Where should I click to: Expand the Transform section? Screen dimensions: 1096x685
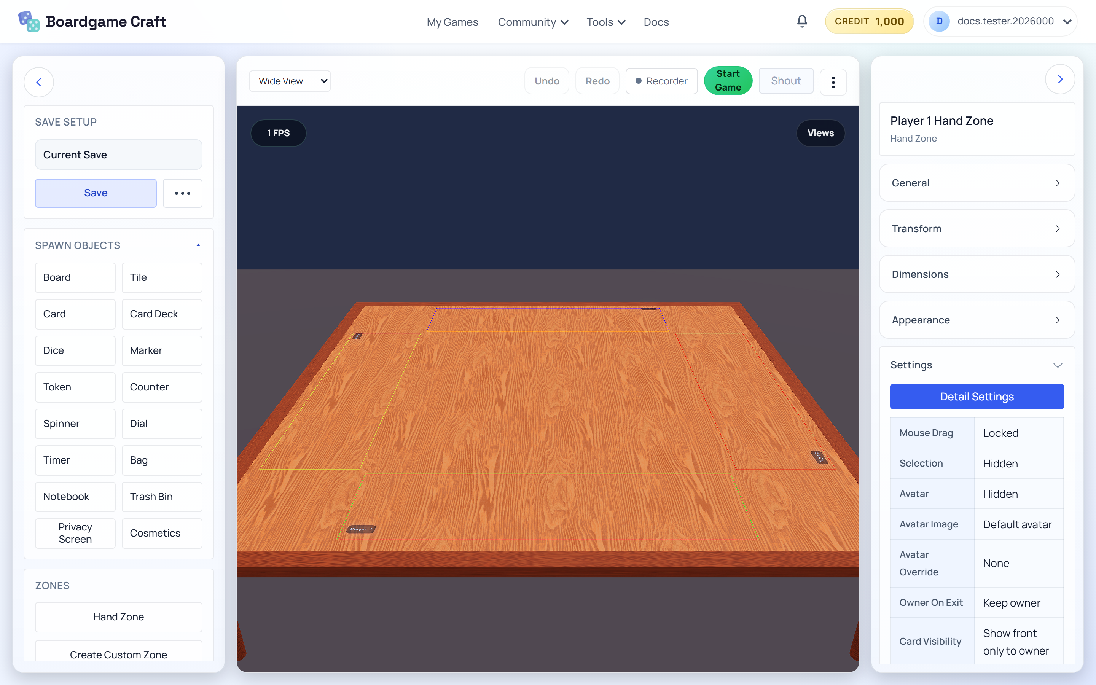(x=977, y=229)
